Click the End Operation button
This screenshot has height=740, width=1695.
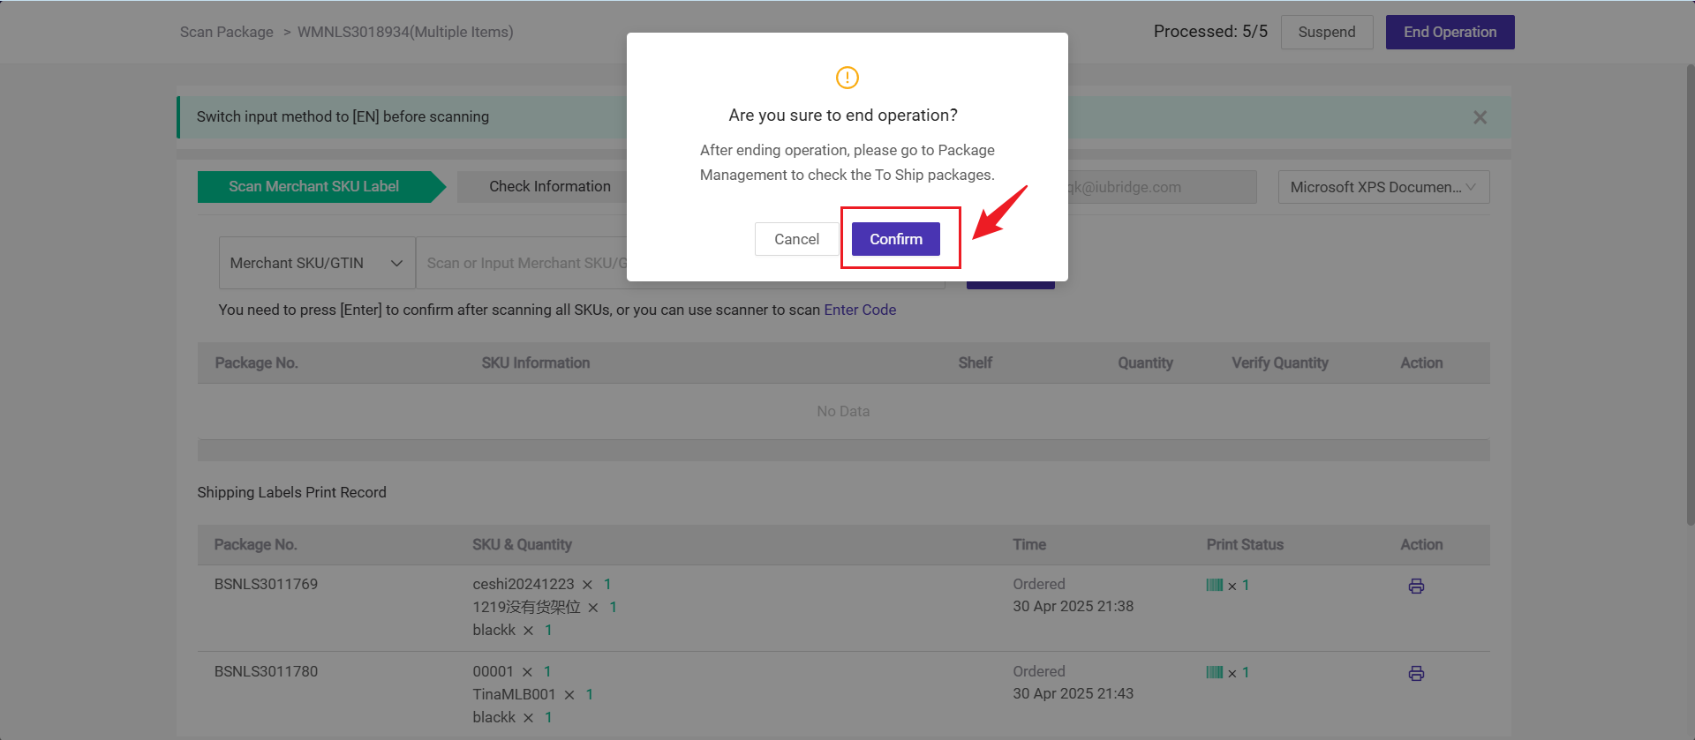(1450, 32)
